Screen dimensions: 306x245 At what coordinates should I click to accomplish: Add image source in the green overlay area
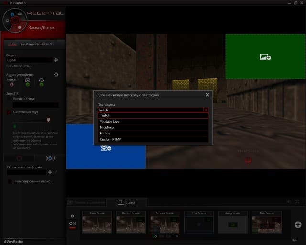pos(265,57)
